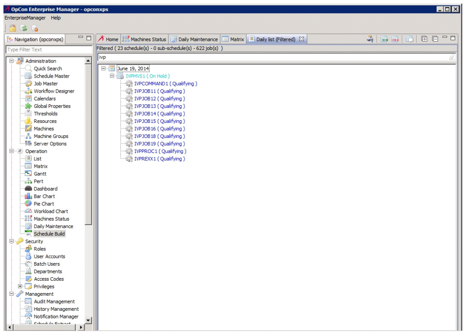Open the Help menu
Screen dimensions: 467x335
56,18
